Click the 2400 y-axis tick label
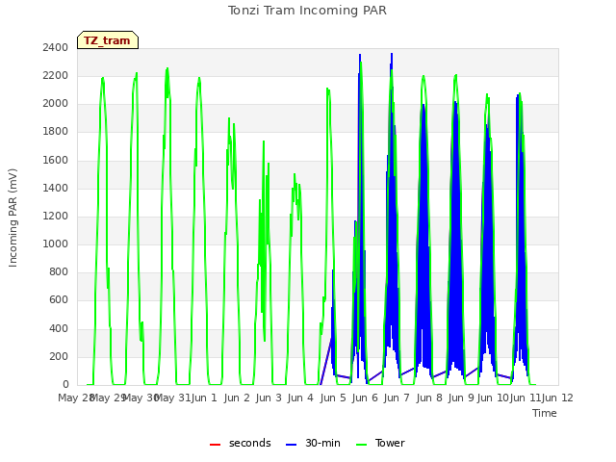 click(56, 47)
